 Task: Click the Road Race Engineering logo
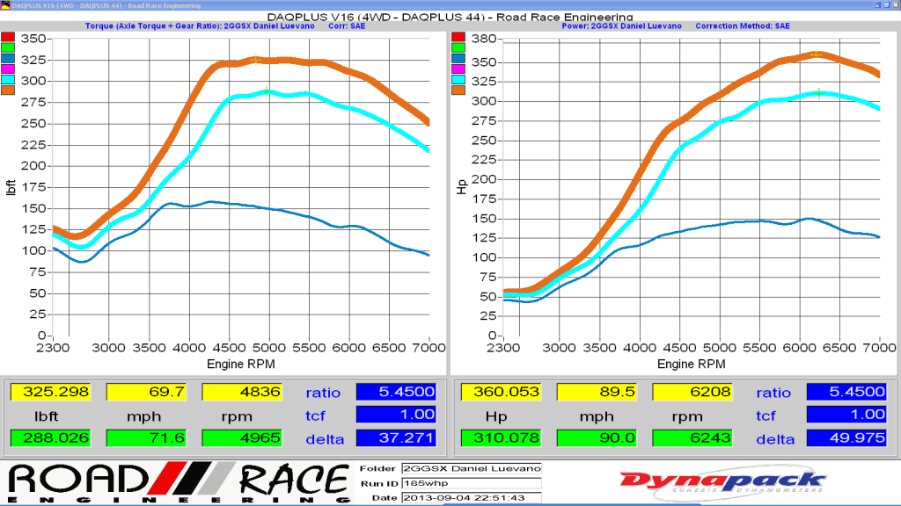[179, 482]
